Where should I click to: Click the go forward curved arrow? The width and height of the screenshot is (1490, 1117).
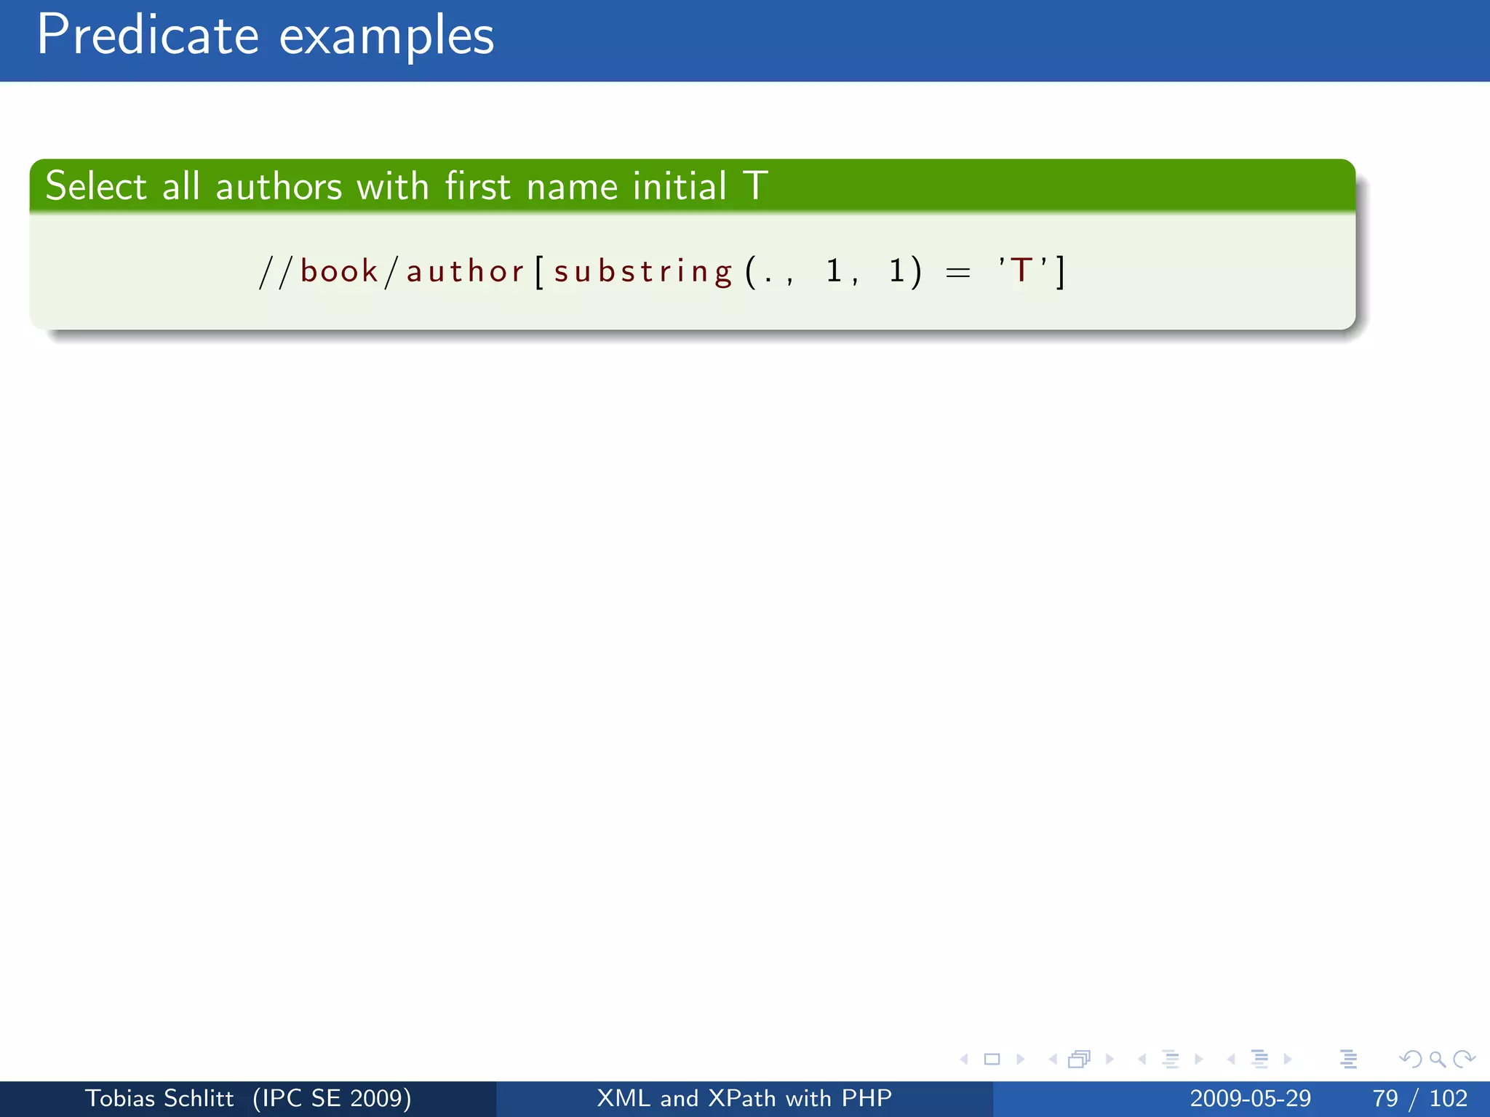1464,1060
